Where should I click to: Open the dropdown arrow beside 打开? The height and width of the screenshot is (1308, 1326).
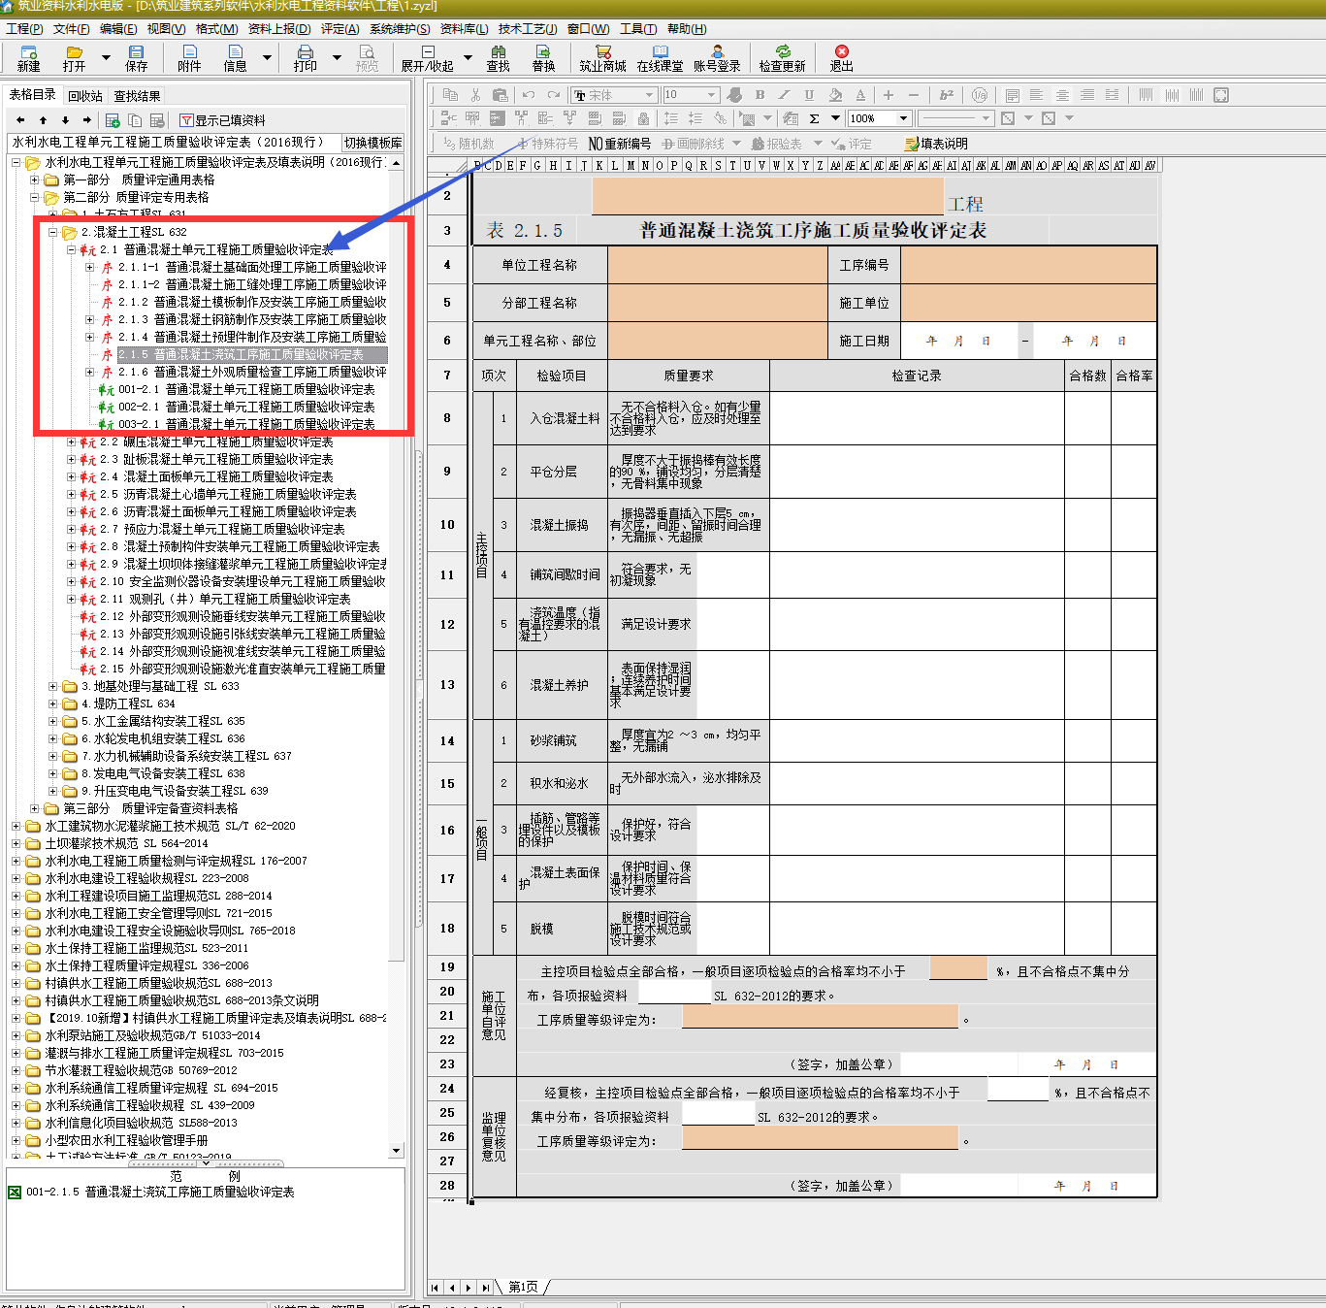105,57
